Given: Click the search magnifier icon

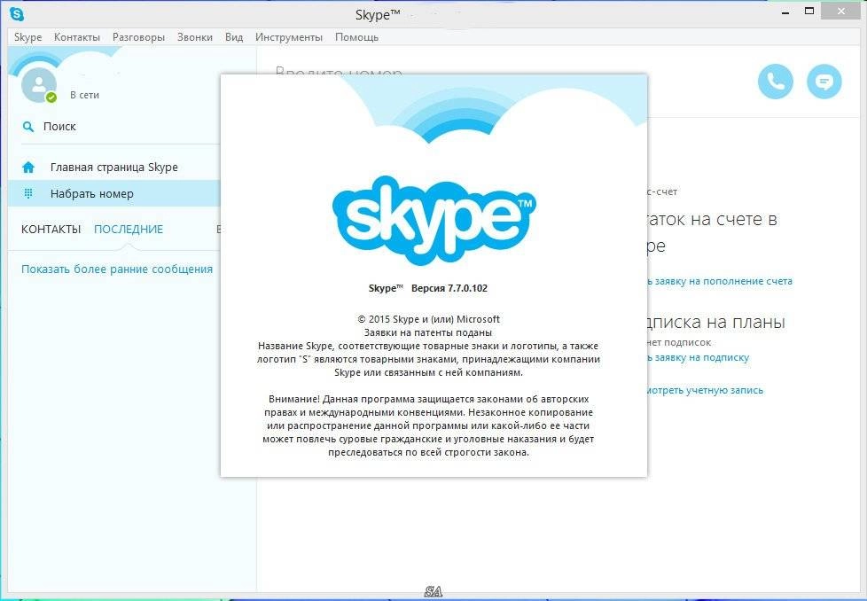Looking at the screenshot, I should click(x=28, y=127).
